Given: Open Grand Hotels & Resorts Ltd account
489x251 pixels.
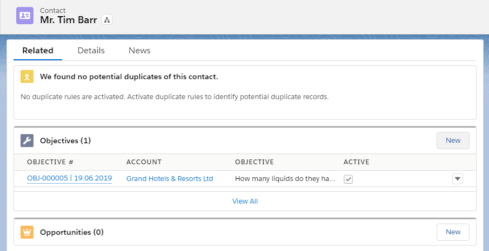Looking at the screenshot, I should (x=170, y=179).
